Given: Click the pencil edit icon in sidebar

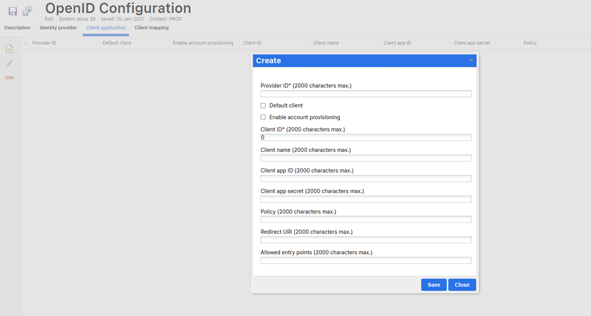Looking at the screenshot, I should [x=9, y=64].
